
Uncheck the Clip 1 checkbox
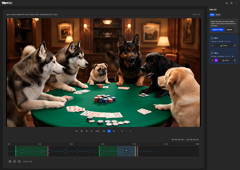coord(212,38)
